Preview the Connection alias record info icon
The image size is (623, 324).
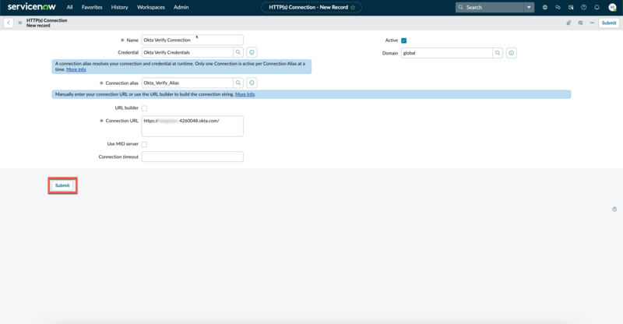252,83
